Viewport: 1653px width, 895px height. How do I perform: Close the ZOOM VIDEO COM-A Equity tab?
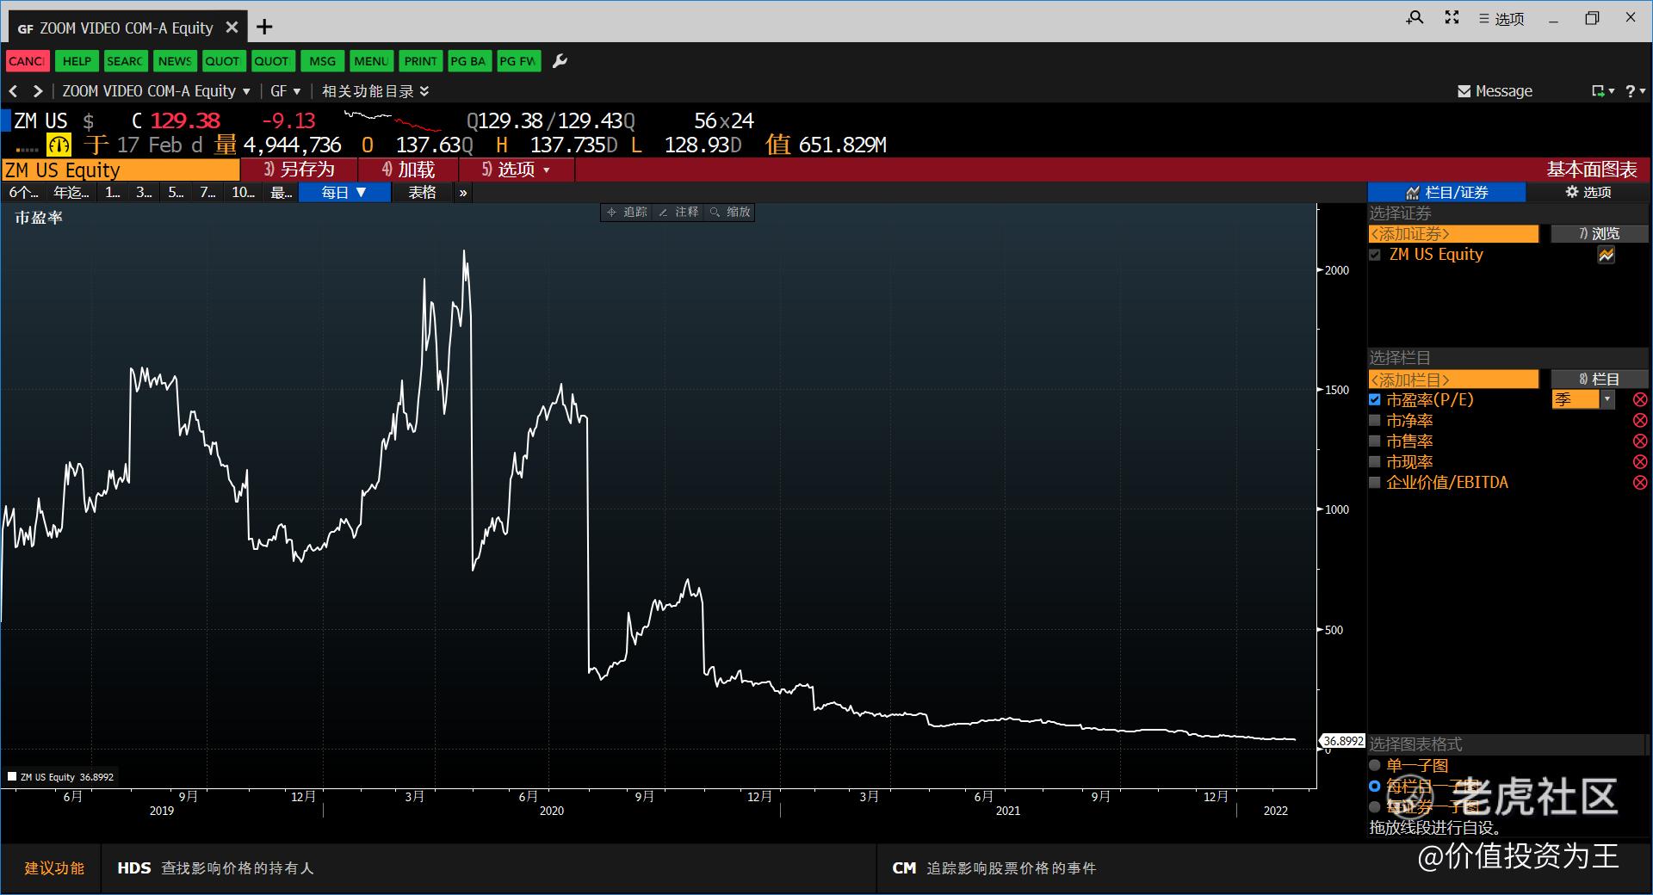pyautogui.click(x=232, y=28)
